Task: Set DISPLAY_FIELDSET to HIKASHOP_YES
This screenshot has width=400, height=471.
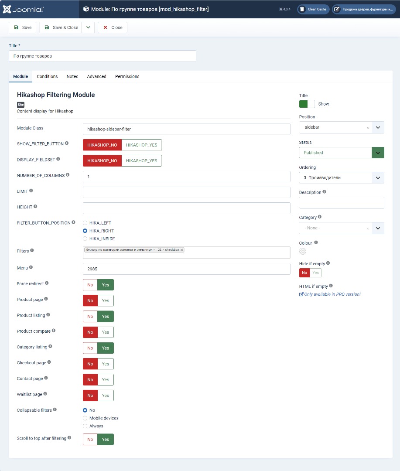Action: click(141, 160)
